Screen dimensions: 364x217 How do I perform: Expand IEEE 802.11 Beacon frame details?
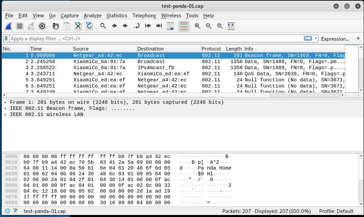[5, 108]
